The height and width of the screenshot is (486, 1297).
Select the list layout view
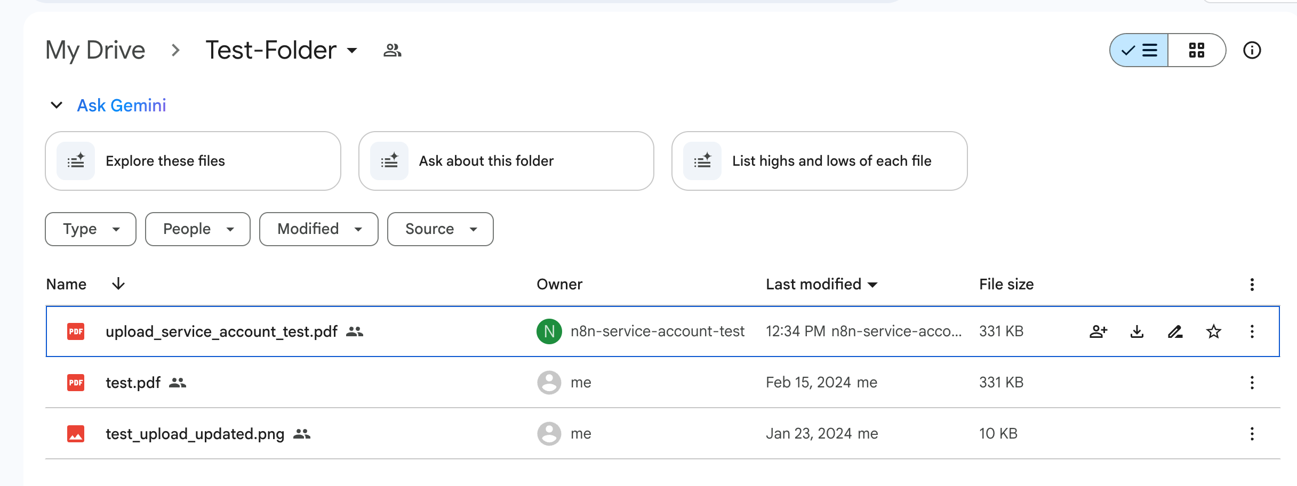tap(1139, 50)
